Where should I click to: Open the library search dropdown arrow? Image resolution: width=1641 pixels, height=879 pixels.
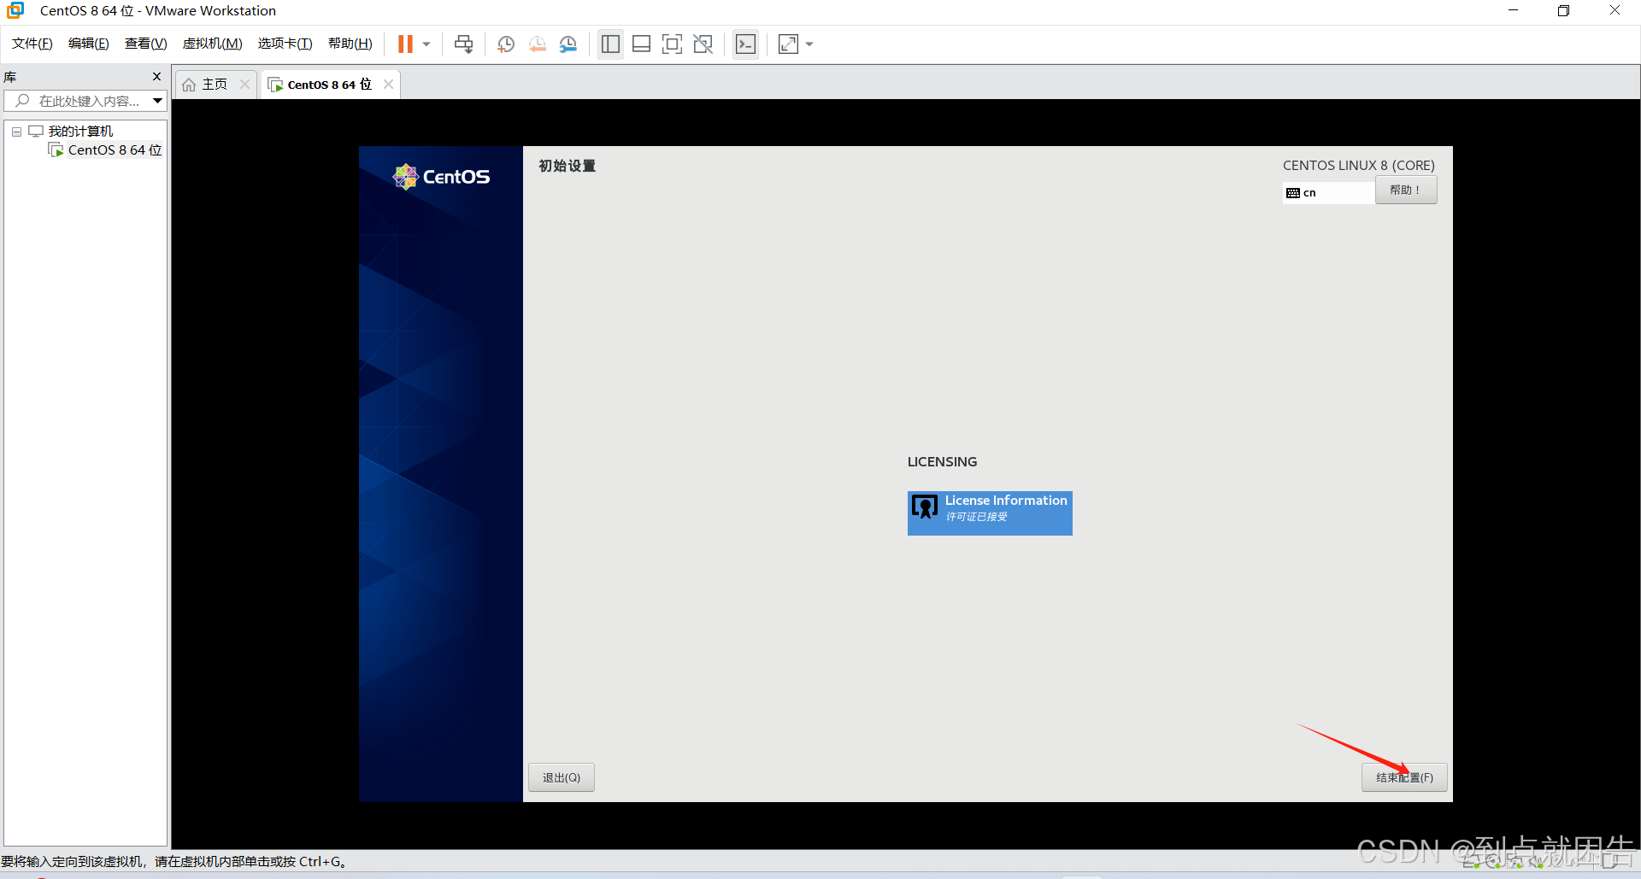coord(158,101)
